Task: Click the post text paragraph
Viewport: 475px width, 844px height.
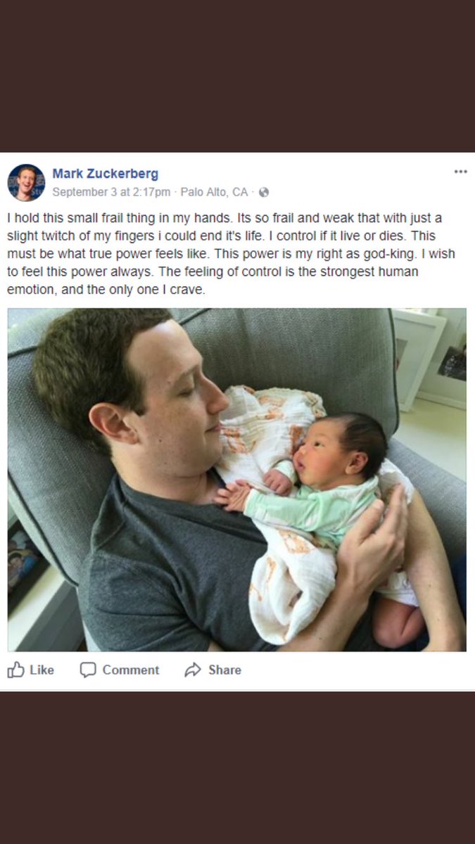Action: 232,254
